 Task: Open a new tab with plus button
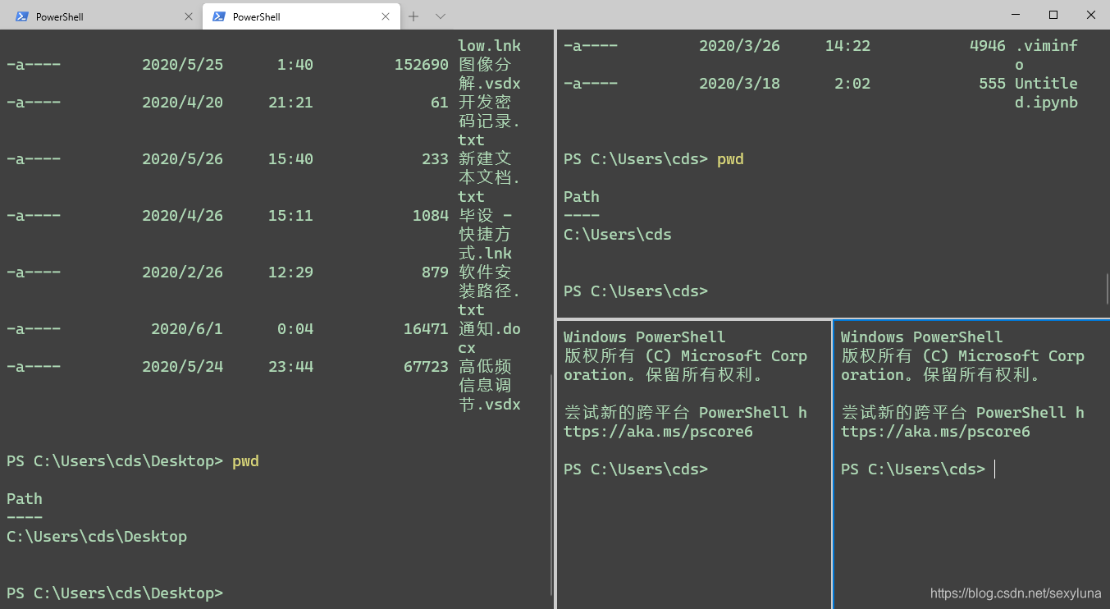coord(413,16)
